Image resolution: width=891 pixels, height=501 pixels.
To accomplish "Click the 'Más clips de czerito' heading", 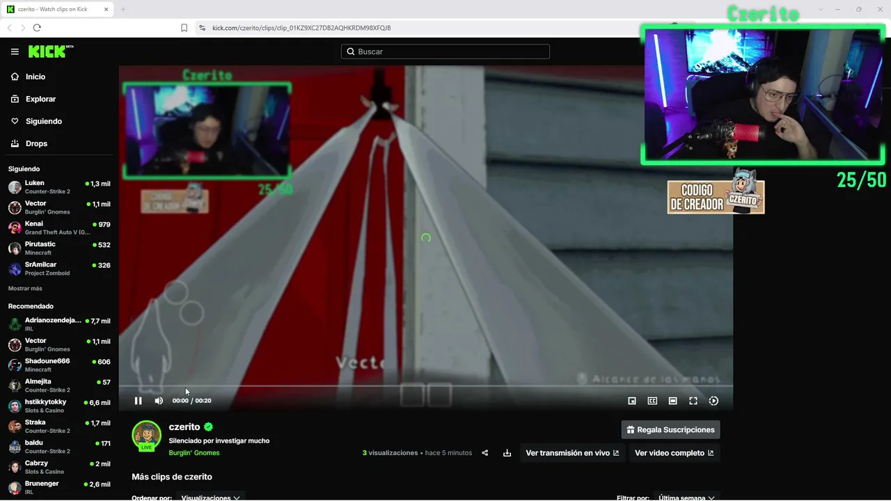I will point(172,477).
